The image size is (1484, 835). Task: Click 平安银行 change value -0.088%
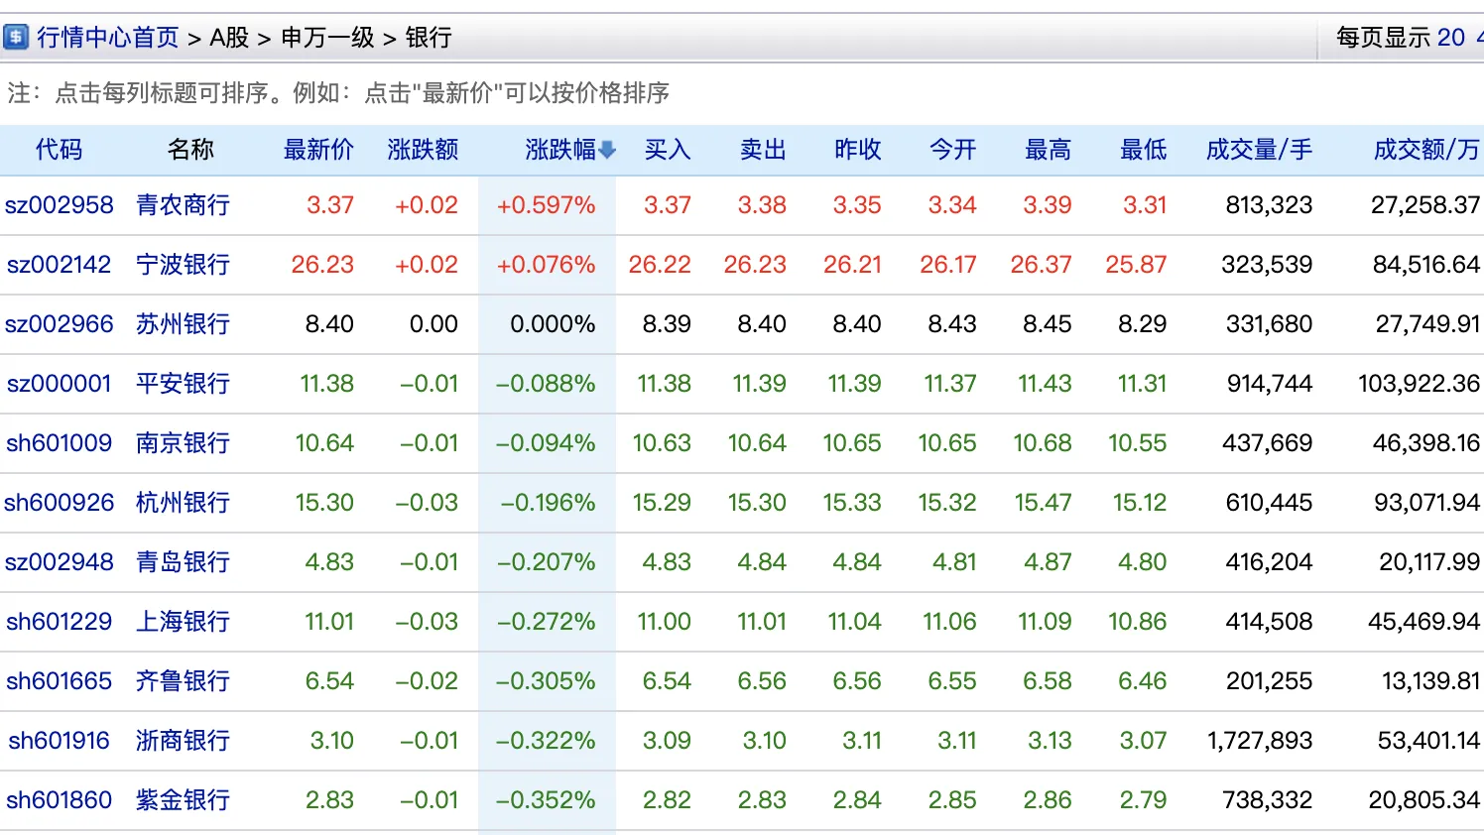pyautogui.click(x=547, y=384)
